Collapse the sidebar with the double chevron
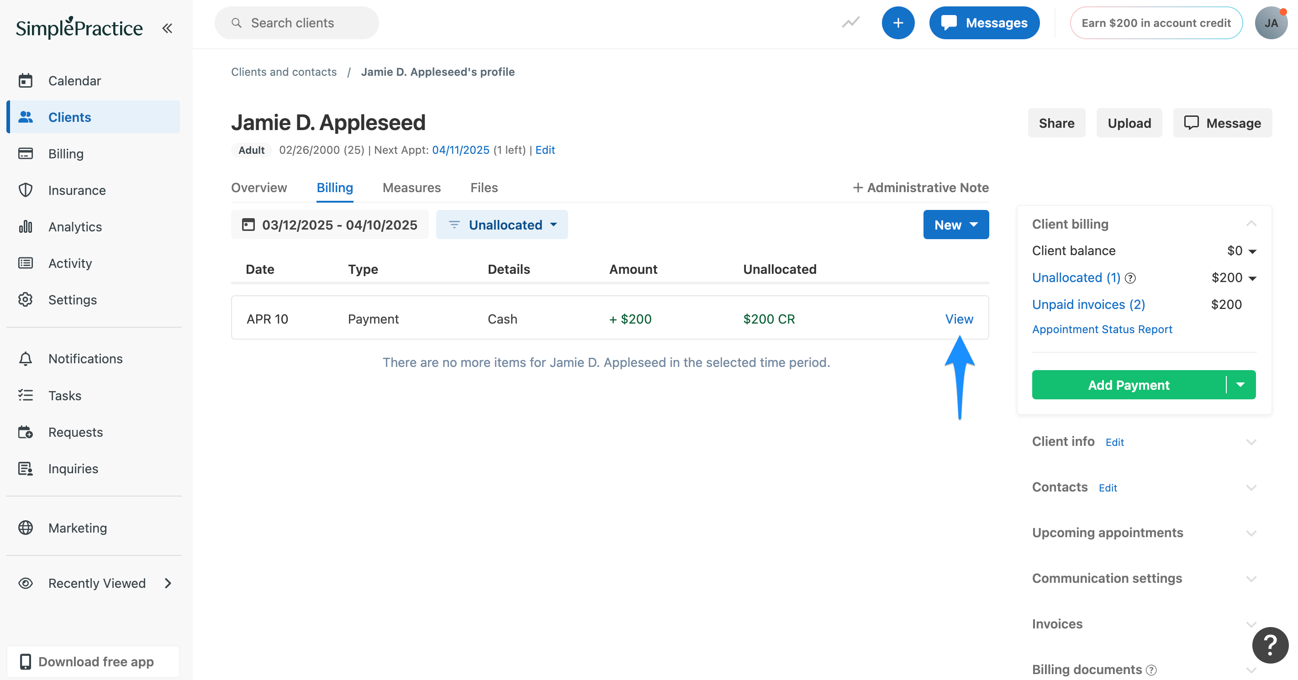The image size is (1298, 680). (x=167, y=28)
